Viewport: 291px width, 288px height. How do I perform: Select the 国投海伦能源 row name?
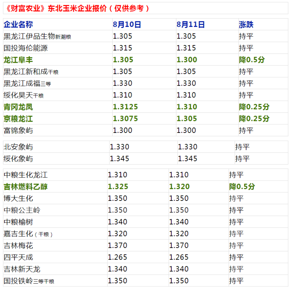point(25,48)
